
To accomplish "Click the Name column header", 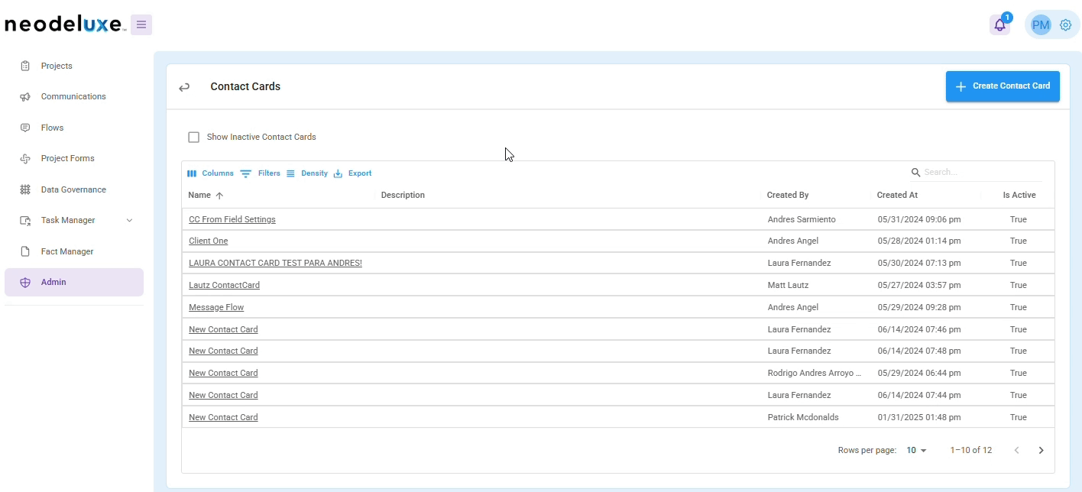I will click(199, 196).
